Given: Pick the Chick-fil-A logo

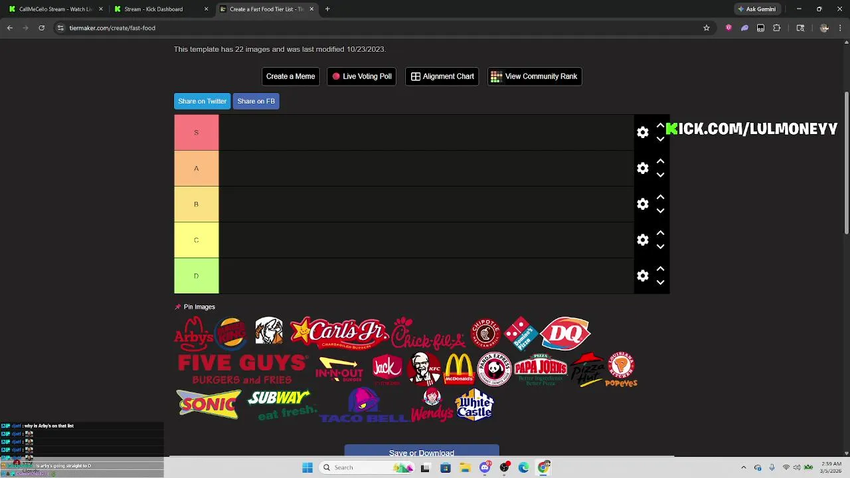Looking at the screenshot, I should [x=428, y=333].
